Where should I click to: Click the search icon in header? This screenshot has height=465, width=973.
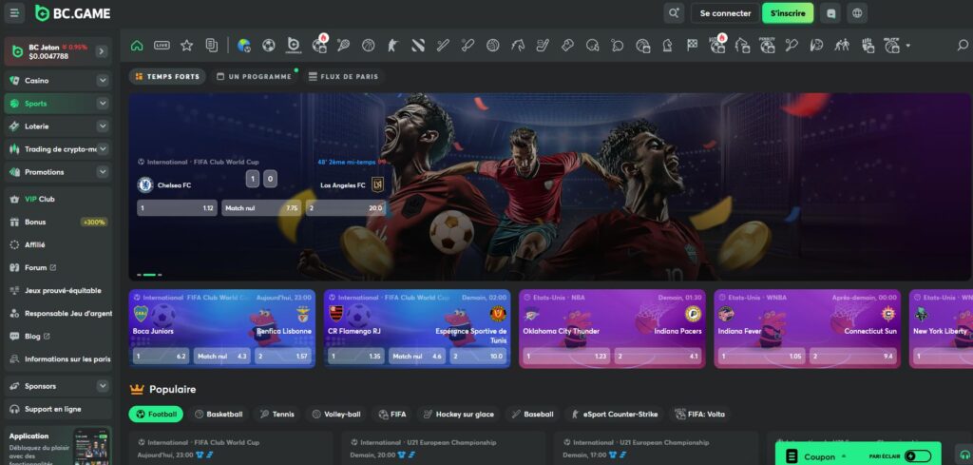pos(673,13)
